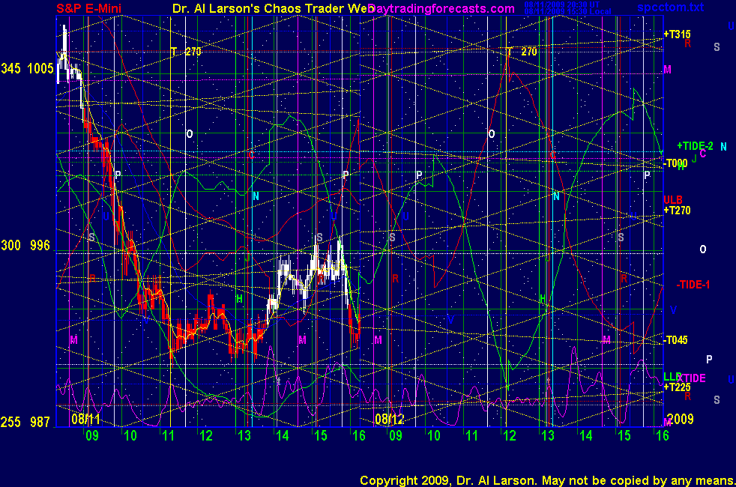This screenshot has height=487, width=736.
Task: Click the '-T000' level label
Action: pos(676,163)
